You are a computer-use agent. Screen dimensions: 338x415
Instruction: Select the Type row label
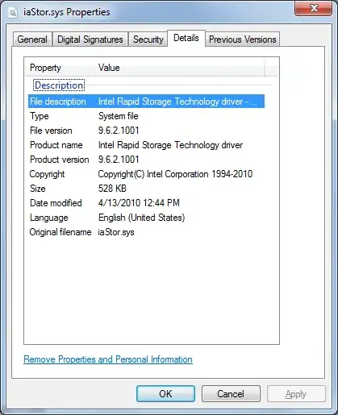click(40, 116)
